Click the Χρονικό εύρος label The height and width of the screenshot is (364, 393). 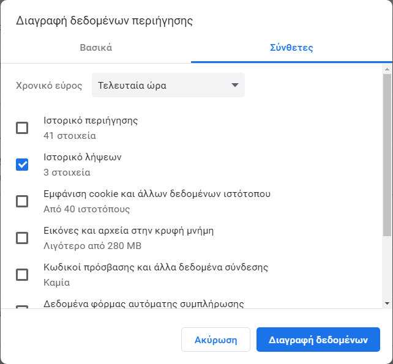49,86
